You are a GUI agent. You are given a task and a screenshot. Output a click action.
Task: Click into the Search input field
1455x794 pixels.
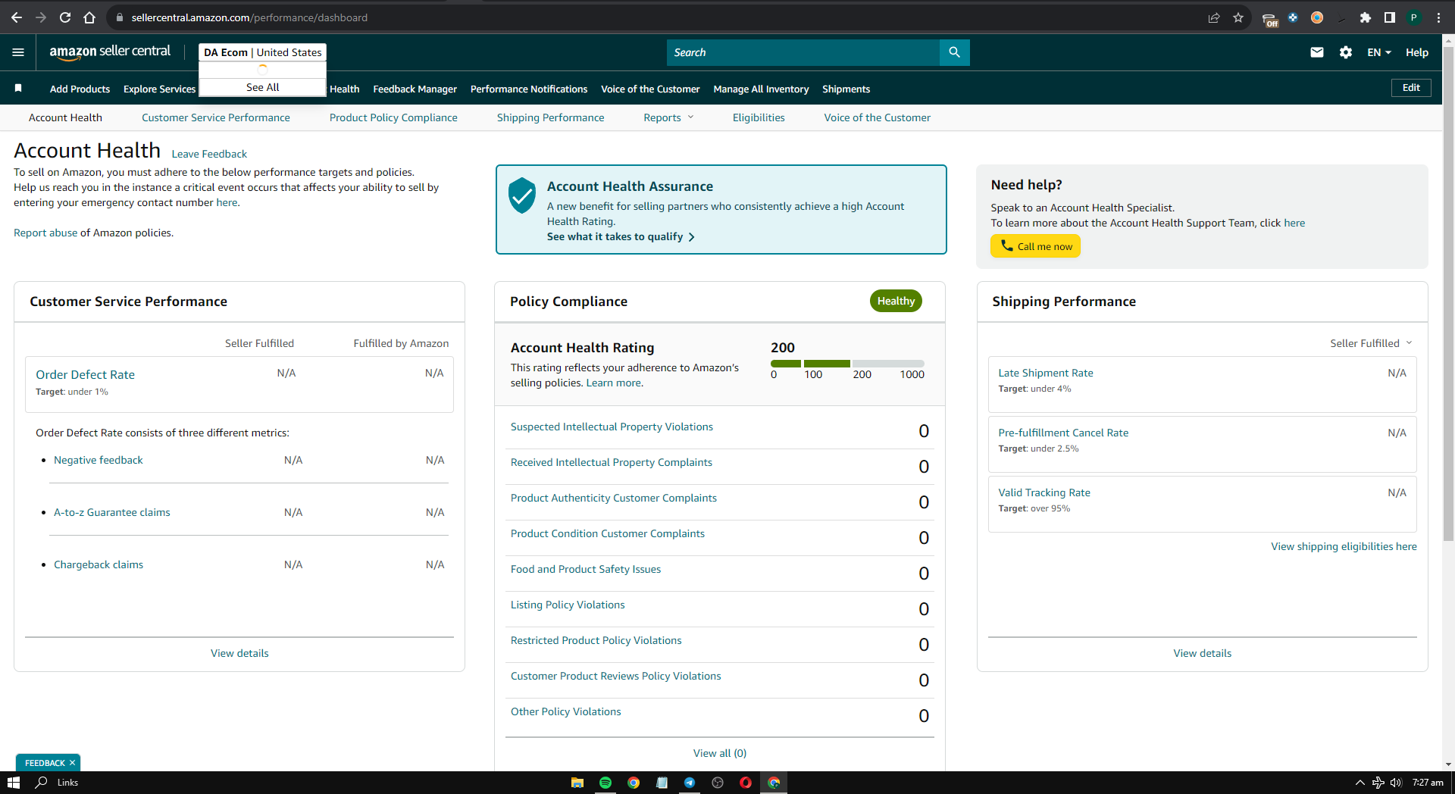[x=803, y=52]
